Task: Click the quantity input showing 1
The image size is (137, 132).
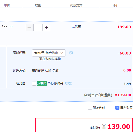Action: coord(38,28)
